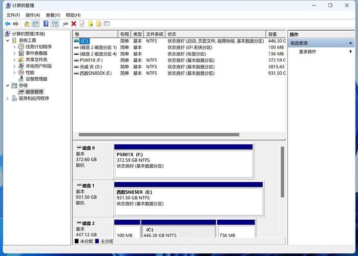Click the red X delete toolbar icon

(x=74, y=24)
